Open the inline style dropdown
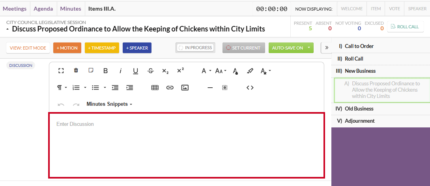430x186 pixels. click(x=265, y=72)
